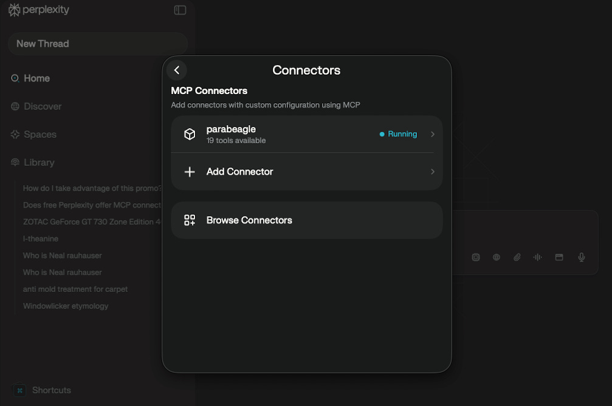Viewport: 612px width, 406px height.
Task: Click the window icon next to the microphone
Action: click(559, 257)
